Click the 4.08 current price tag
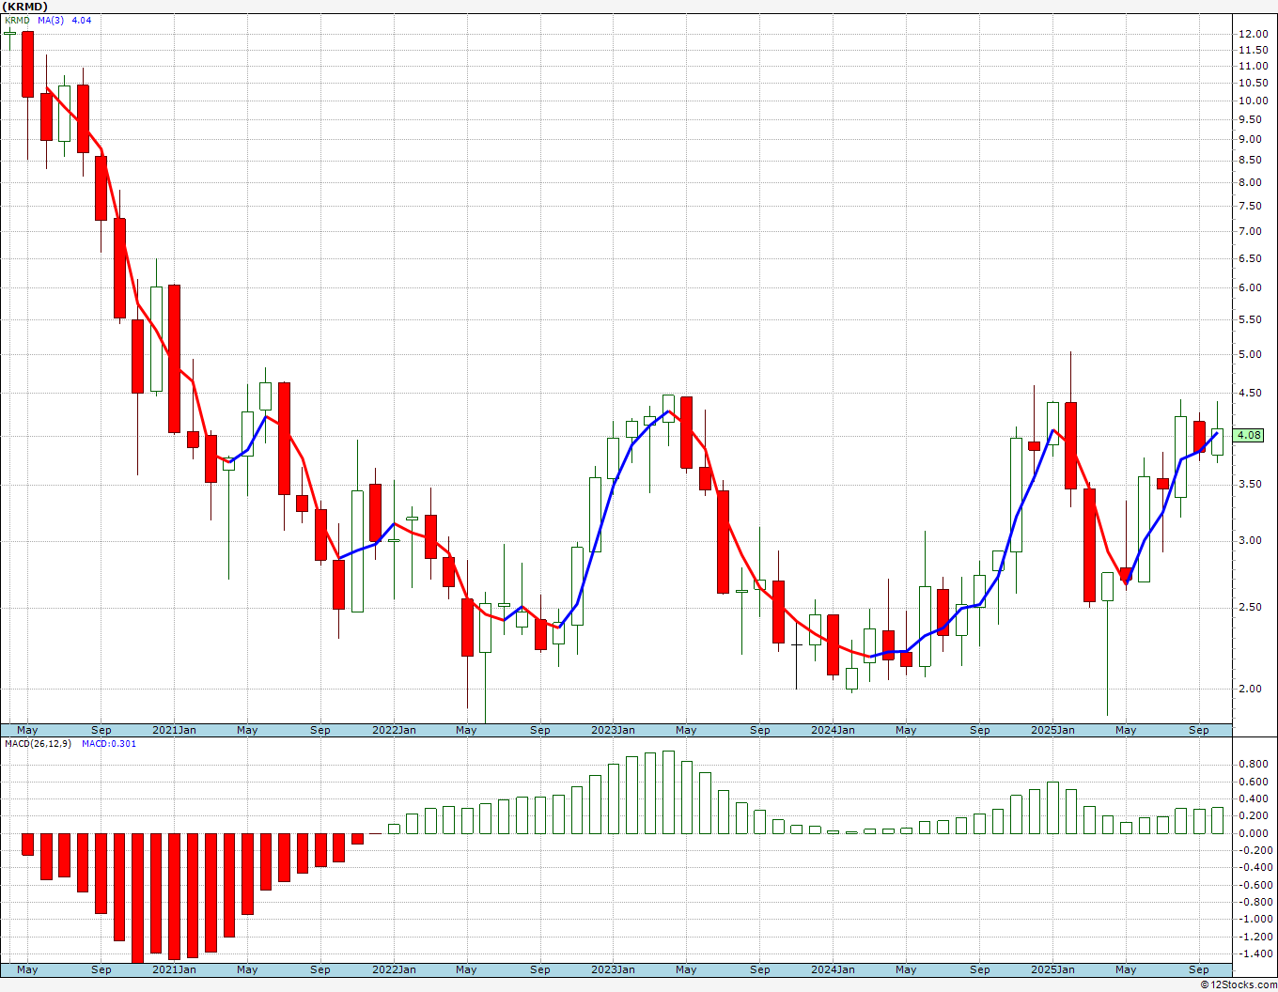 1250,435
